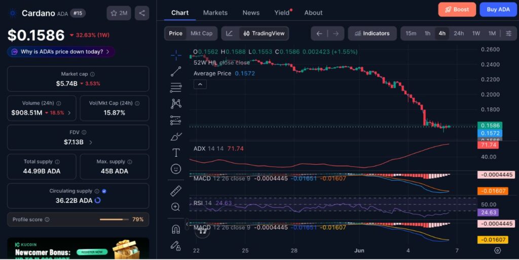Select the crosshair cursor tool

[x=176, y=55]
